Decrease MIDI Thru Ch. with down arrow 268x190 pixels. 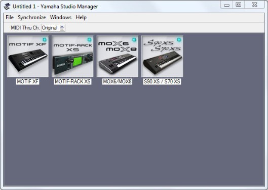pos(62,29)
